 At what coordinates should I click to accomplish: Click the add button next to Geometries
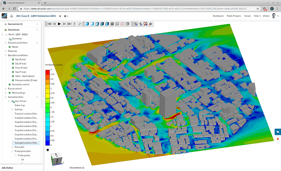(38, 24)
